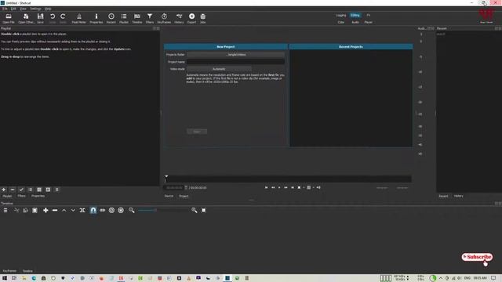Click playlist Update checkmark button
Image resolution: width=502 pixels, height=282 pixels.
tap(21, 190)
